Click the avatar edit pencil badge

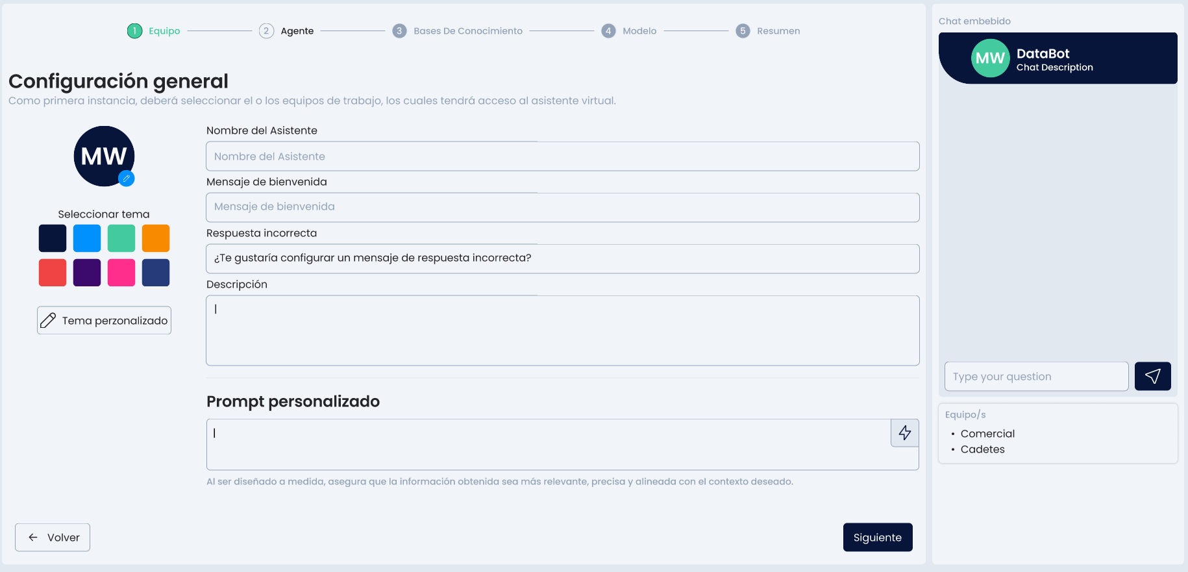(127, 178)
